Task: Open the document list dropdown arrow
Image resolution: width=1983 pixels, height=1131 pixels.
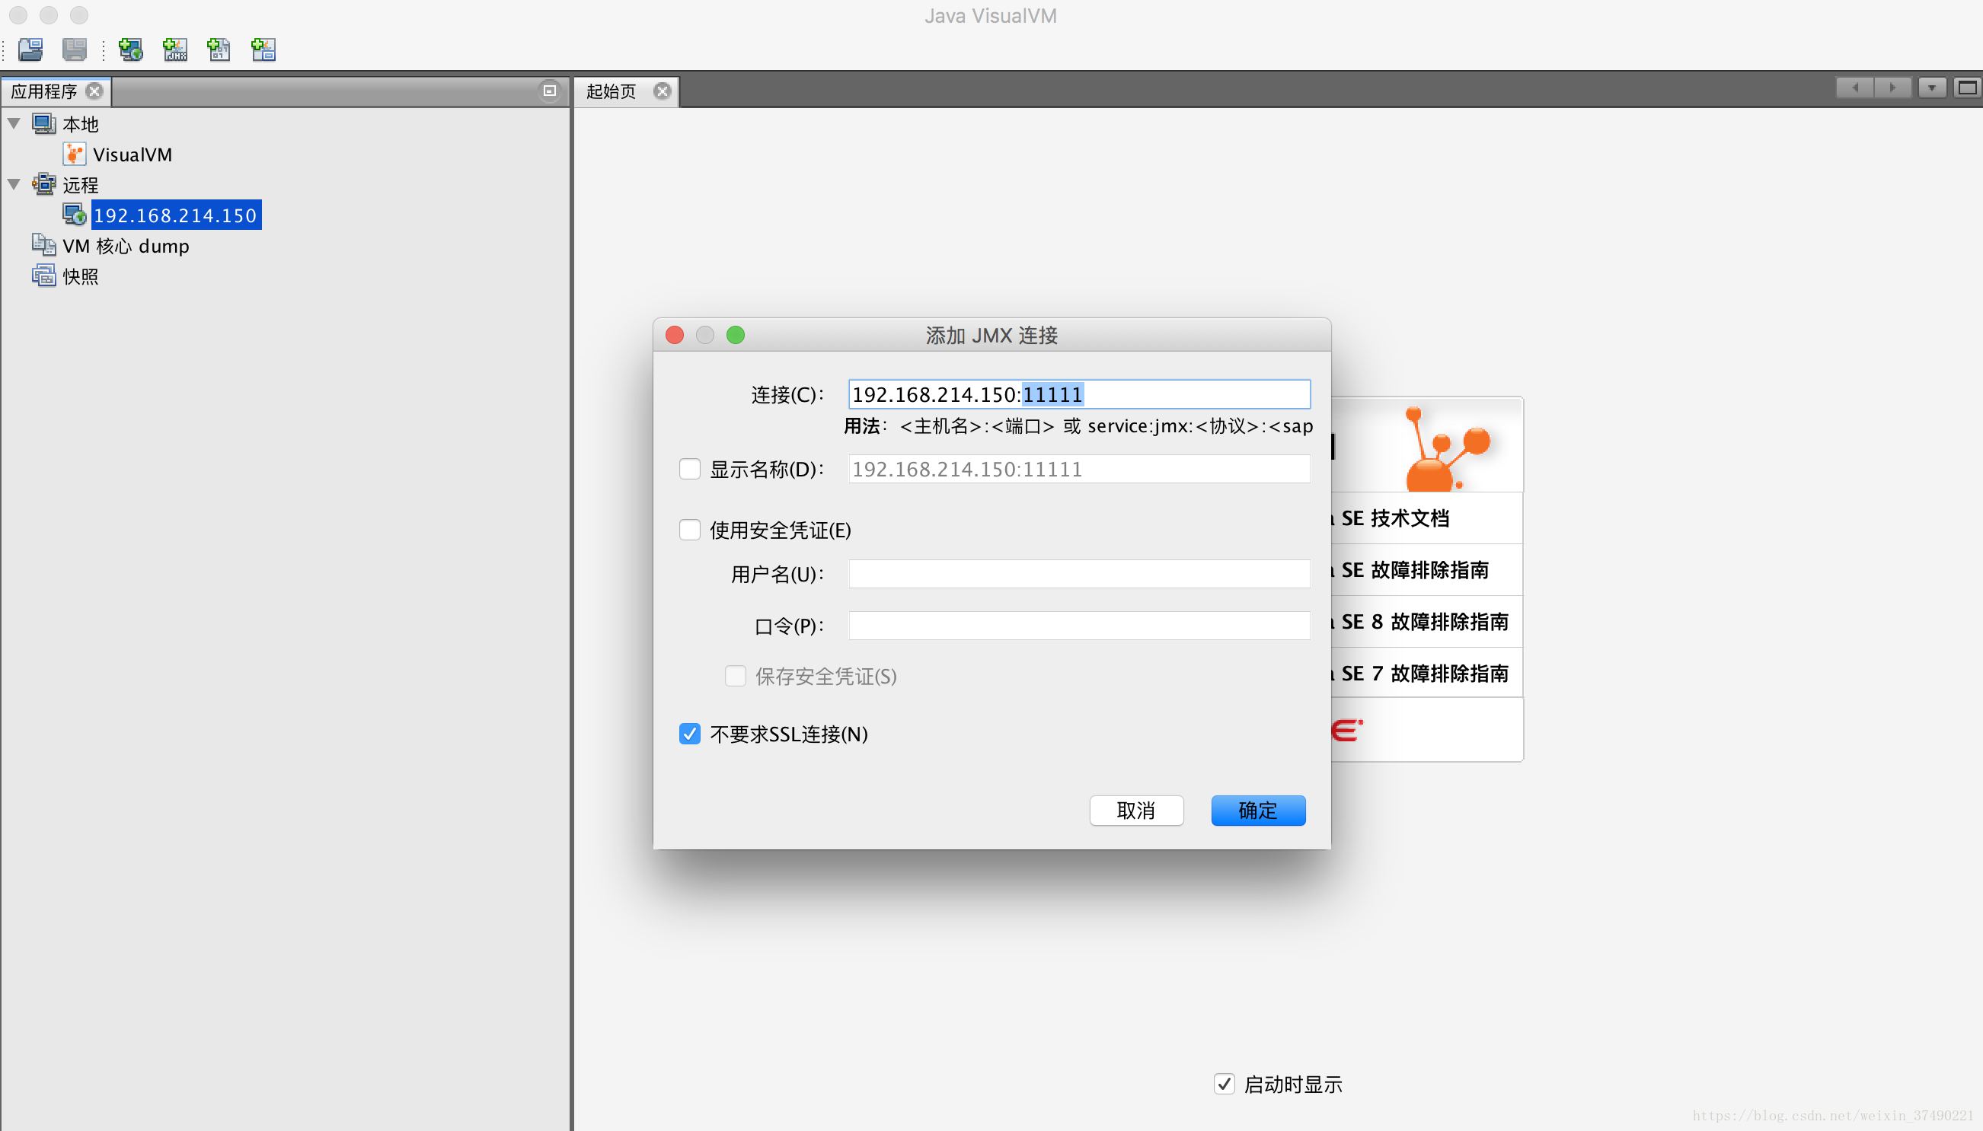Action: point(1931,87)
